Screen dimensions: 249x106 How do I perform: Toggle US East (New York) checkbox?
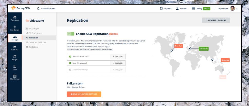[x=70, y=57]
